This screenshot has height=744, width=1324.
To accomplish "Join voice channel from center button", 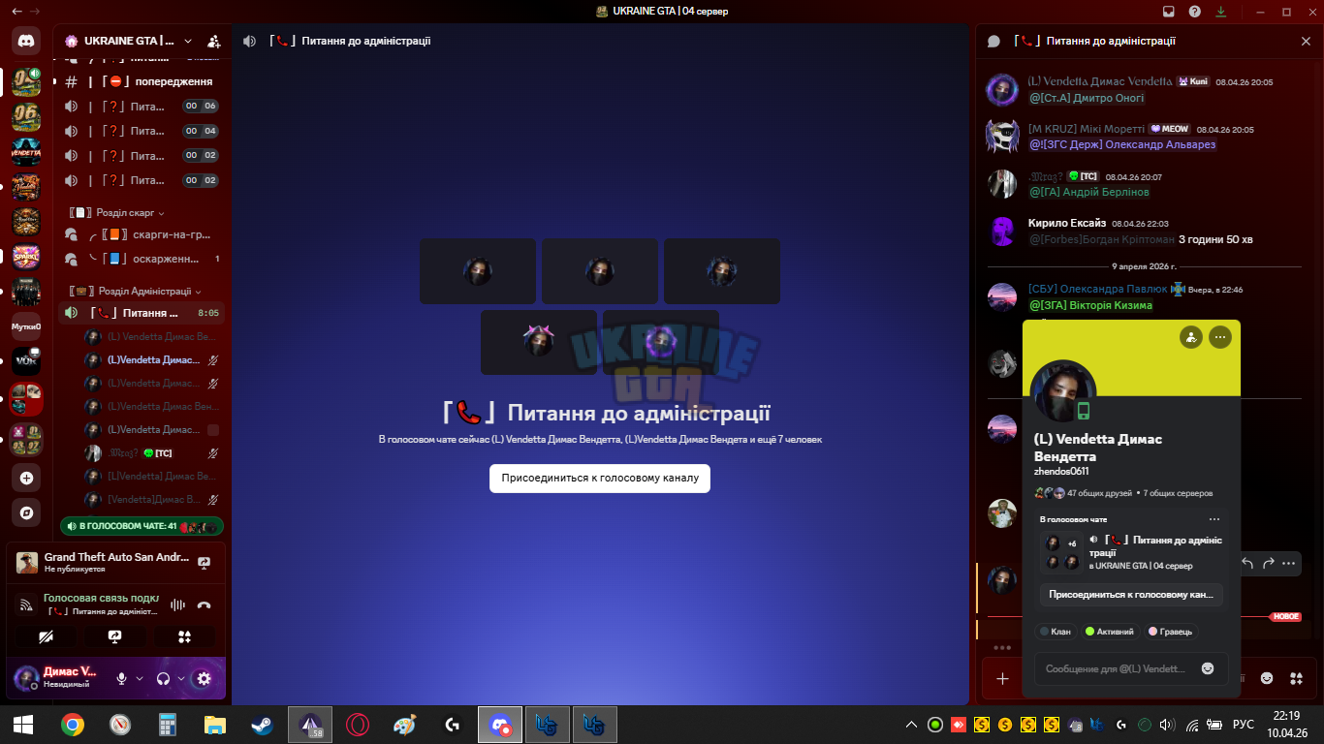I will tap(600, 478).
